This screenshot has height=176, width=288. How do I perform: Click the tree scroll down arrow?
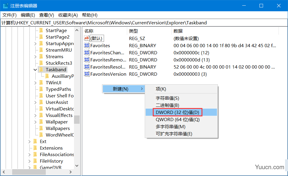pyautogui.click(x=77, y=166)
